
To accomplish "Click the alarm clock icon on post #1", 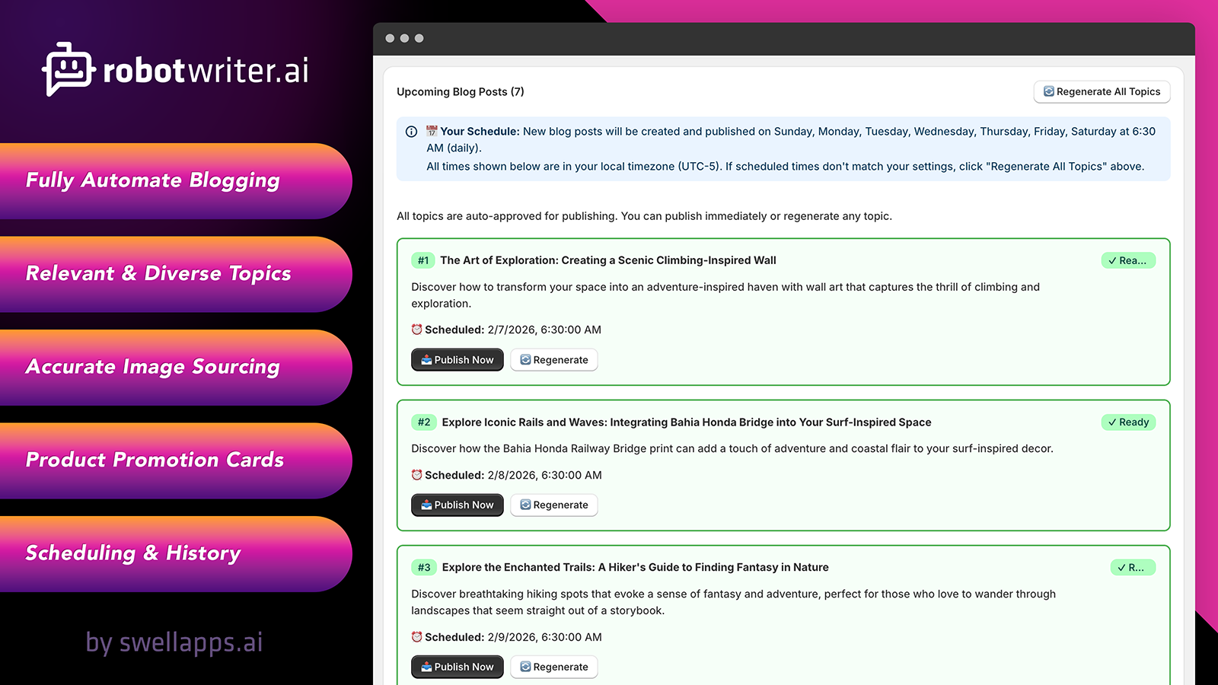I will [x=416, y=330].
